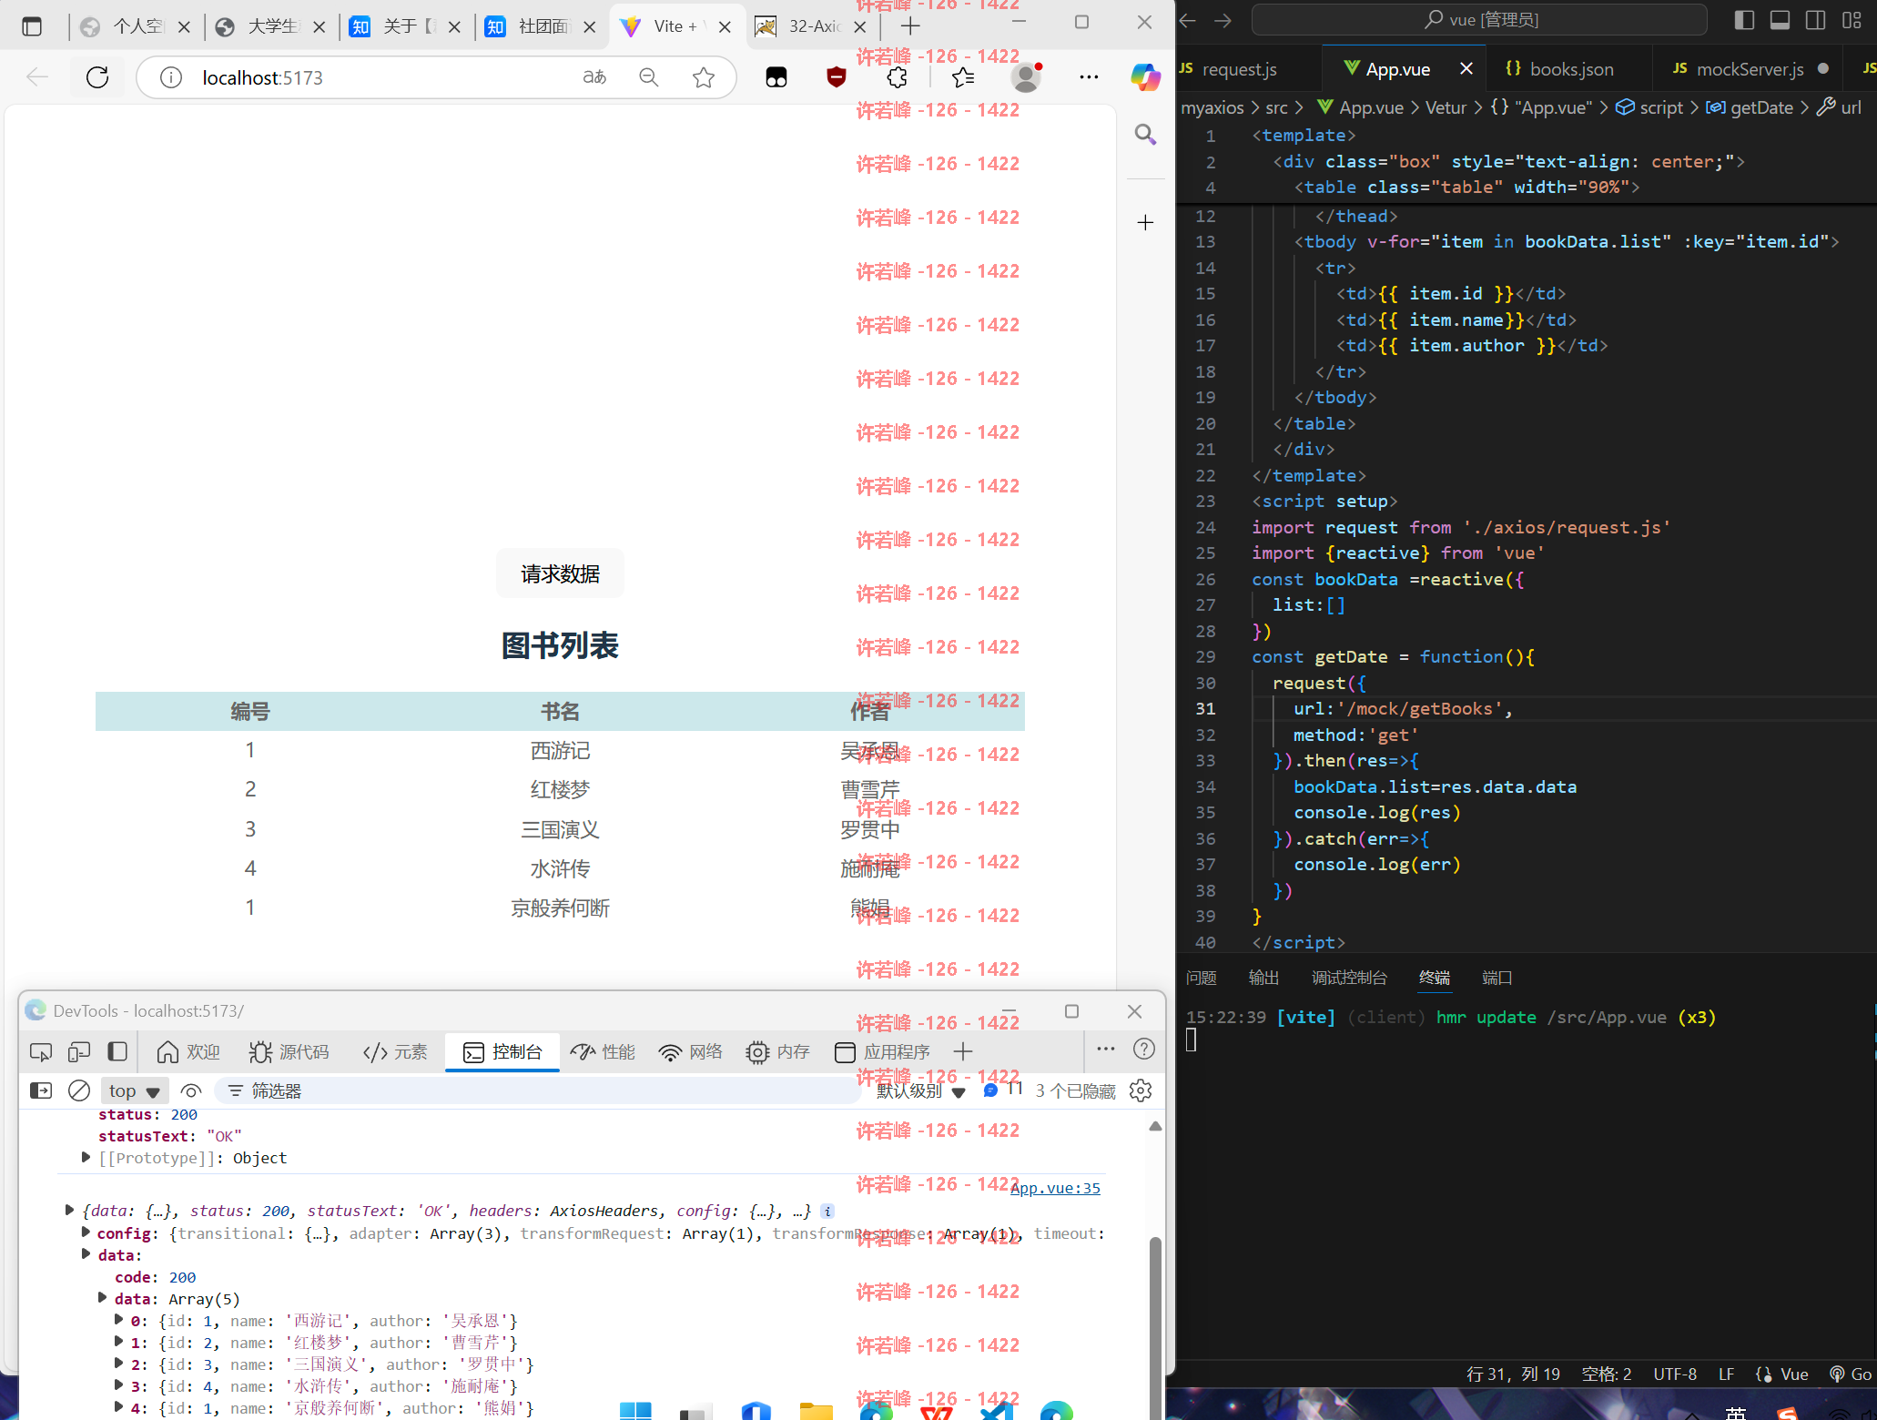The width and height of the screenshot is (1877, 1420).
Task: Add more DevTools tools plus icon
Action: (963, 1052)
